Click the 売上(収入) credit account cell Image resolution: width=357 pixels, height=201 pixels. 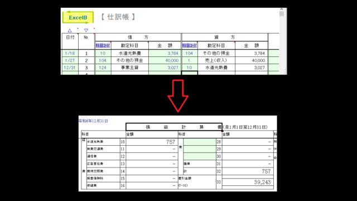(216, 60)
